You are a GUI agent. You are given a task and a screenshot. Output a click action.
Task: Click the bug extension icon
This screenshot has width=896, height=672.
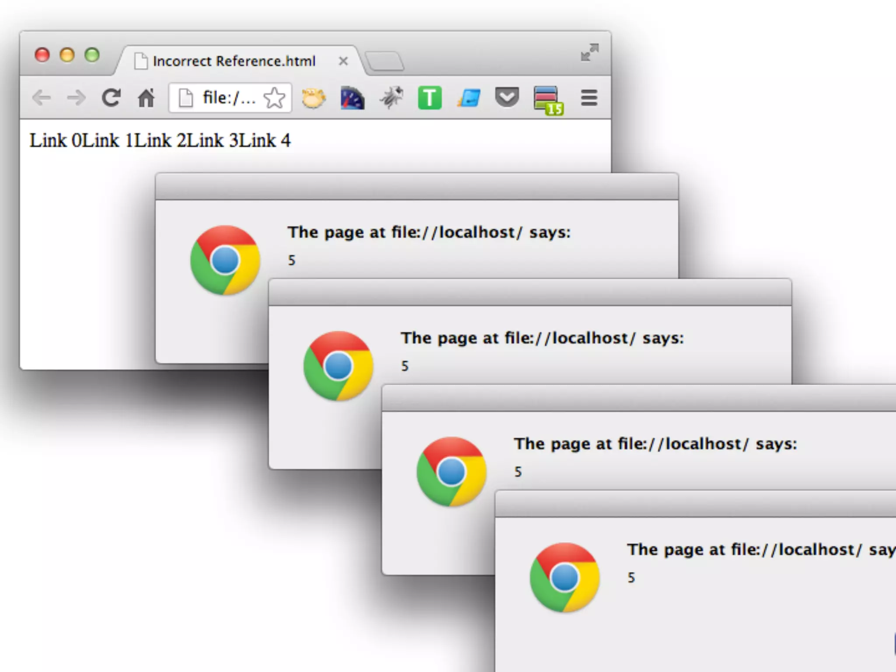(x=391, y=97)
